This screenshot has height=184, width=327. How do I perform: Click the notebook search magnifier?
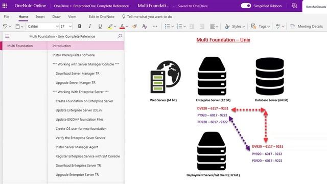pyautogui.click(x=120, y=36)
